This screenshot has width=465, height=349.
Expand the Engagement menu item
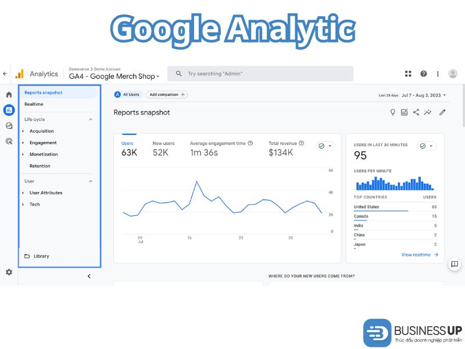click(x=23, y=143)
